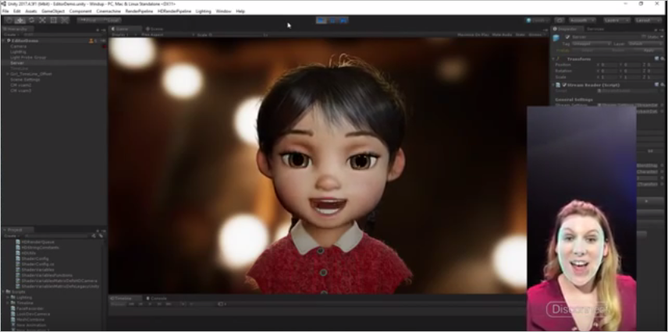Viewport: 668px width, 332px height.
Task: Switch to the Timeline tab
Action: pyautogui.click(x=126, y=298)
